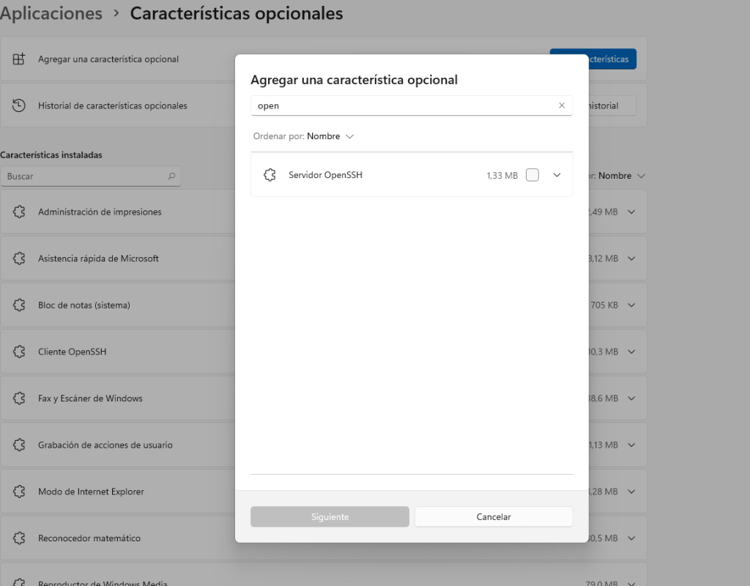Select the Grabación de acciones de usuario item
Screen dimensions: 750x586
[105, 445]
